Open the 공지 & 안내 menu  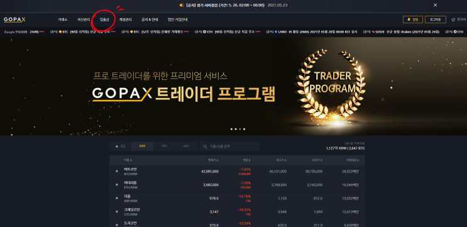(150, 19)
